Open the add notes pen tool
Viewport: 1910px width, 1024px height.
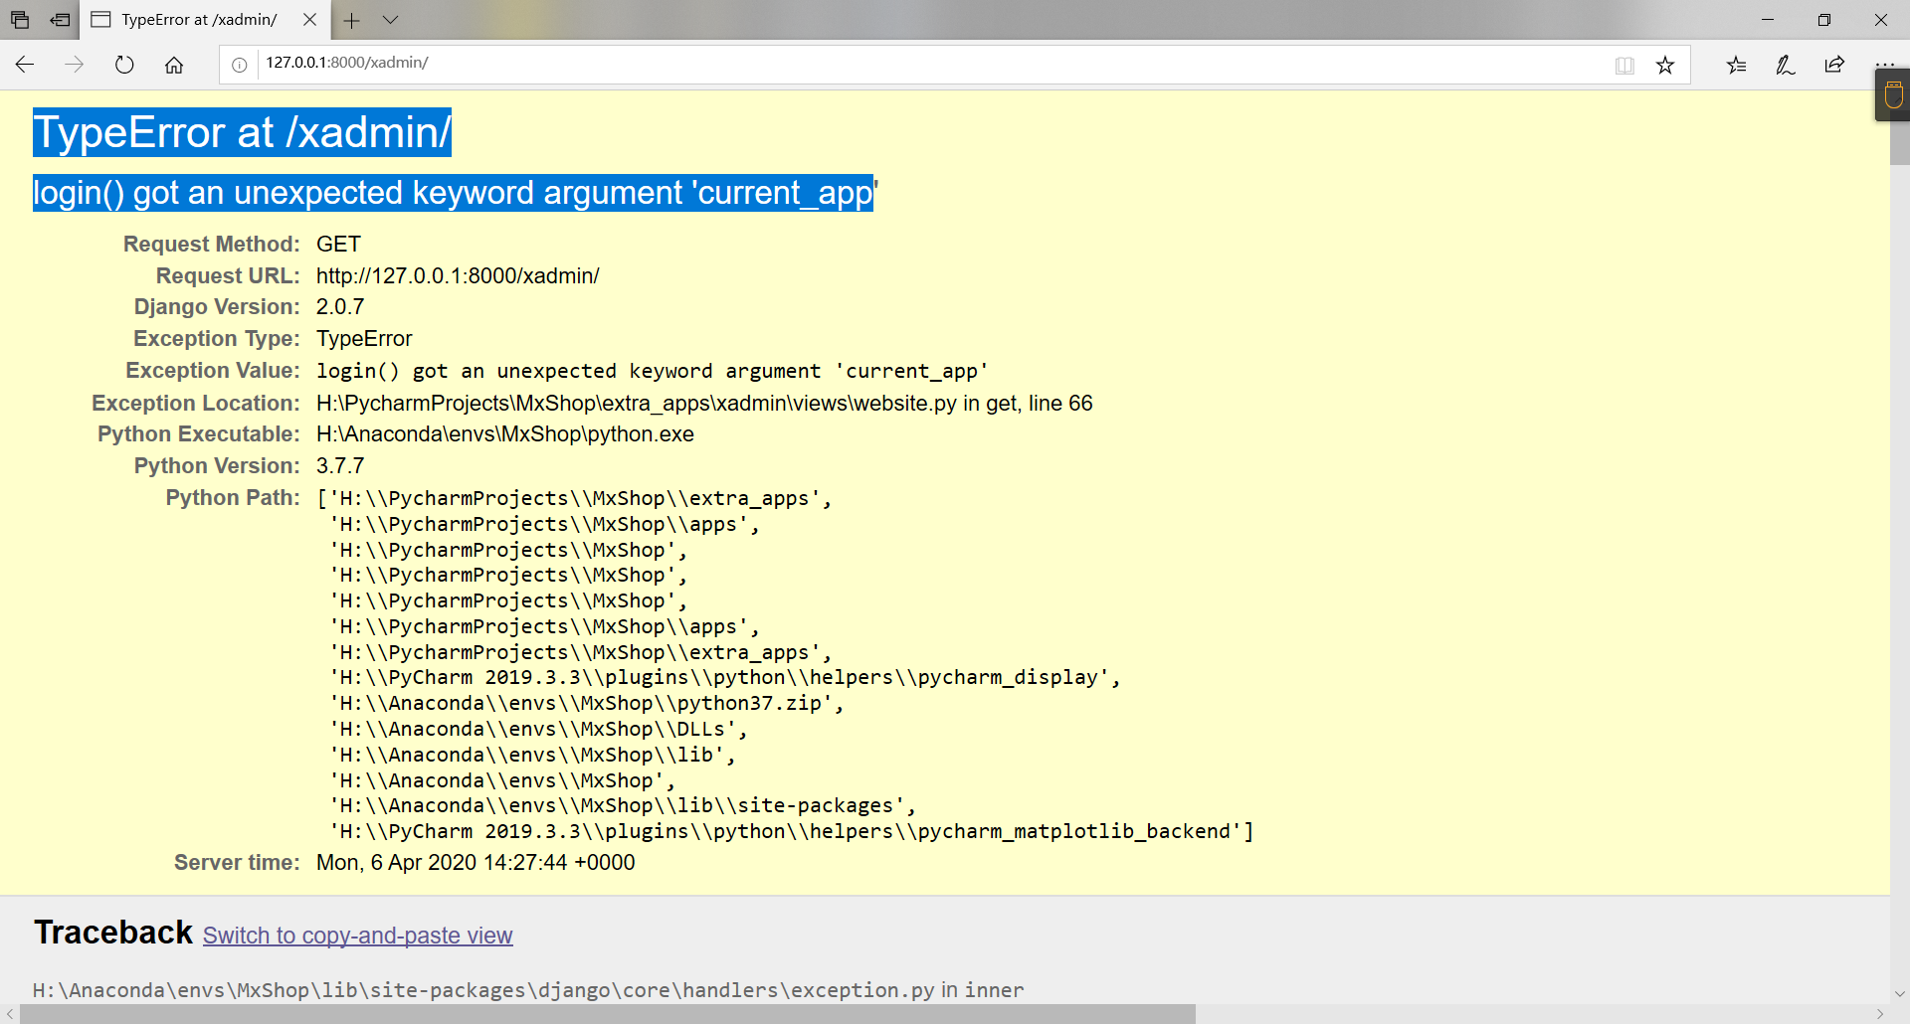tap(1786, 65)
